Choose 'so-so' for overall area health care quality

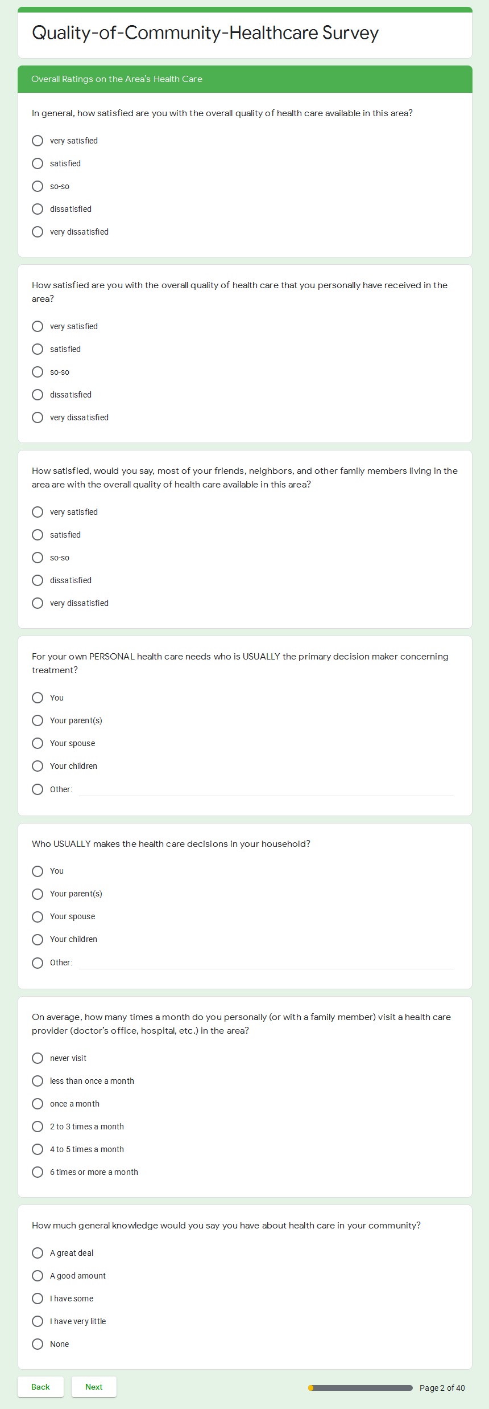click(x=38, y=186)
